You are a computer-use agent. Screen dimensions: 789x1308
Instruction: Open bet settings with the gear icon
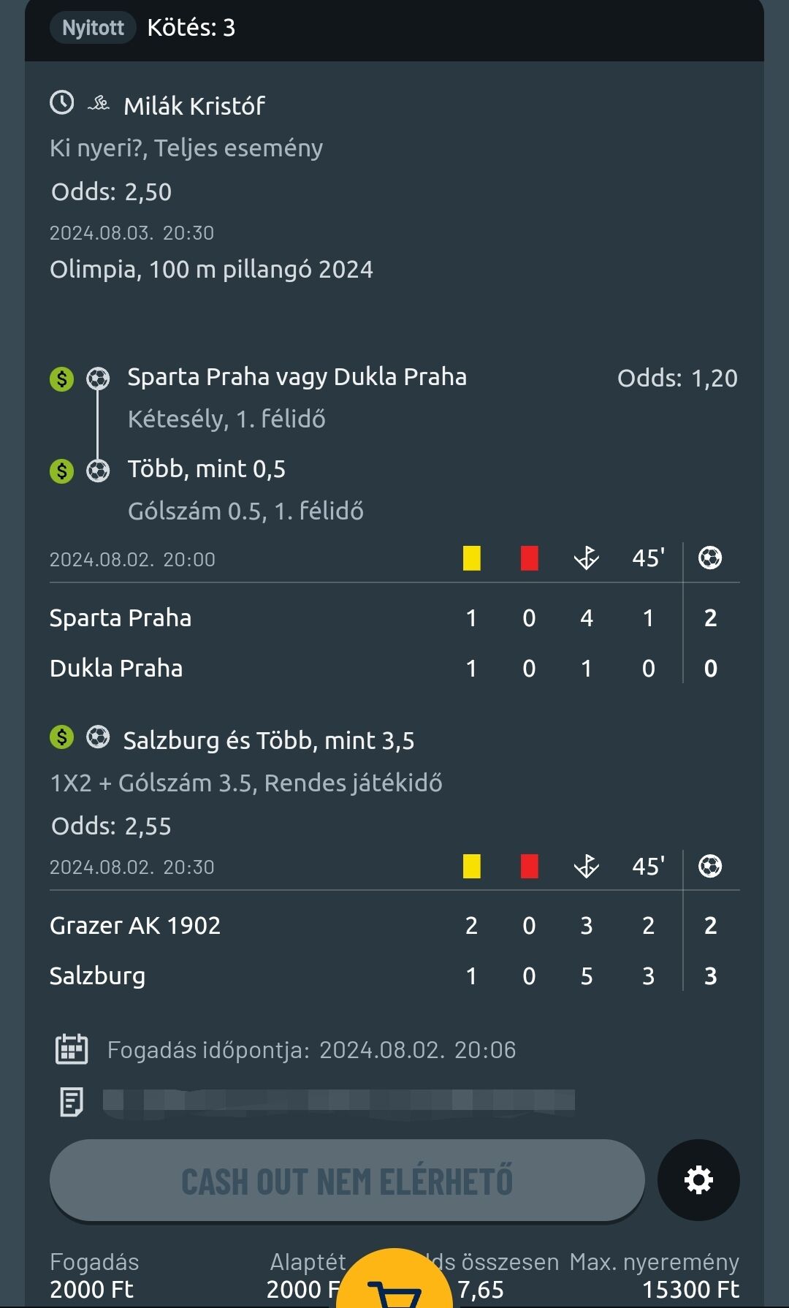point(698,1180)
